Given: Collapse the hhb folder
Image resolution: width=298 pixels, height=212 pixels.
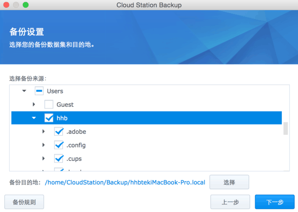Looking at the screenshot, I should tap(34, 118).
